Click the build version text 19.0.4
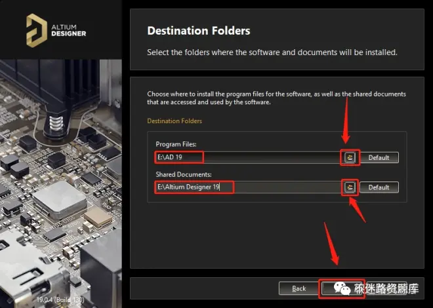This screenshot has height=308, width=433. click(61, 299)
